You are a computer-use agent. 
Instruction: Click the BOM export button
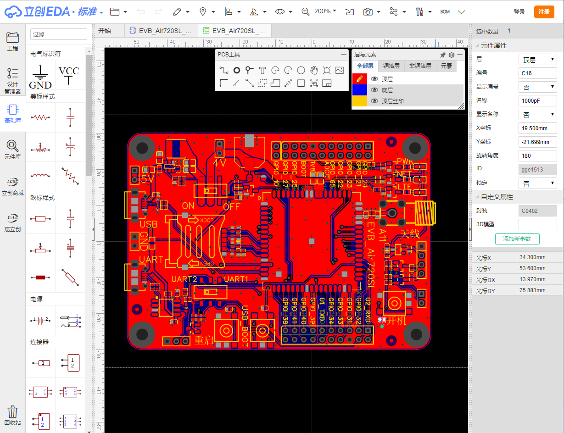[445, 12]
